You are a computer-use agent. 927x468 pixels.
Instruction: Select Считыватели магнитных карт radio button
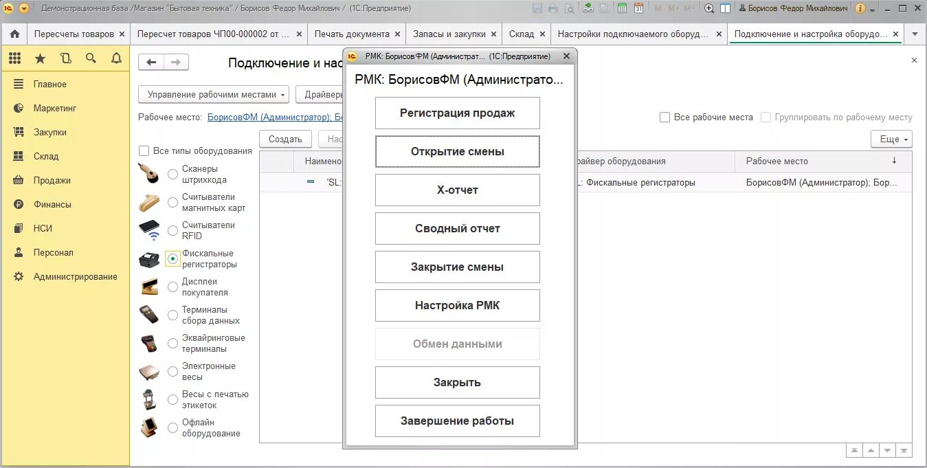pyautogui.click(x=172, y=202)
